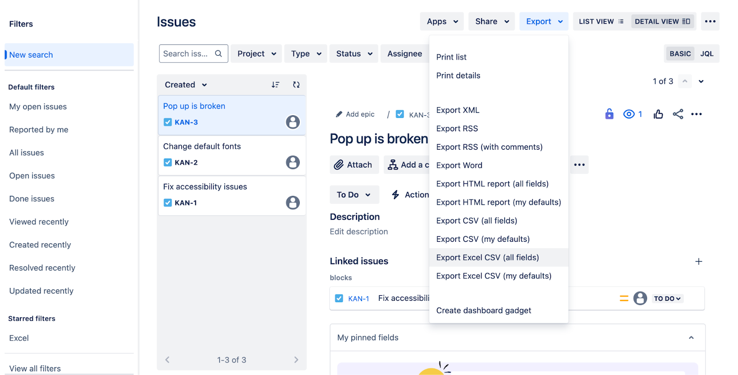Click the next issue down arrow

tap(701, 82)
